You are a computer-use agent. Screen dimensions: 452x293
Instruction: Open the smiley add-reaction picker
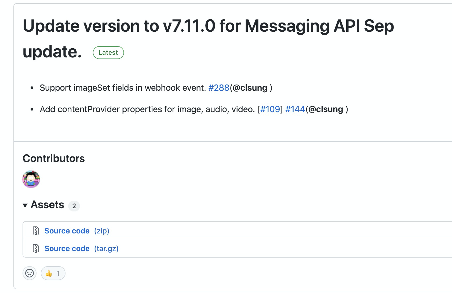pos(30,273)
